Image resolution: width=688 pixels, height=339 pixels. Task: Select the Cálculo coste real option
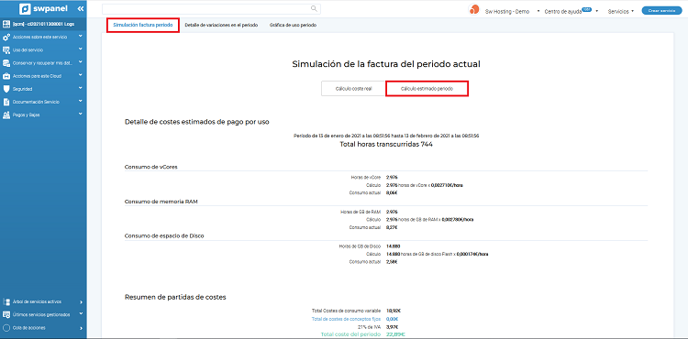[x=354, y=89]
